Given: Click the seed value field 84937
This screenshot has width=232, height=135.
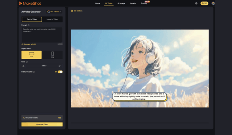Looking at the screenshot, I should click(44, 66).
